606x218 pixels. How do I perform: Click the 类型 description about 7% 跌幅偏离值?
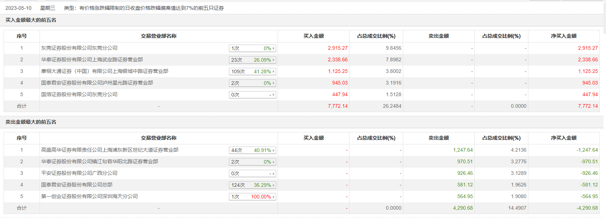(144, 8)
